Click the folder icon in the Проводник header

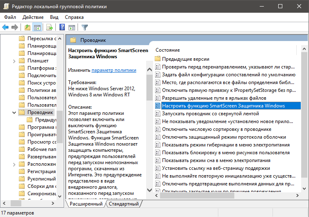(73, 40)
